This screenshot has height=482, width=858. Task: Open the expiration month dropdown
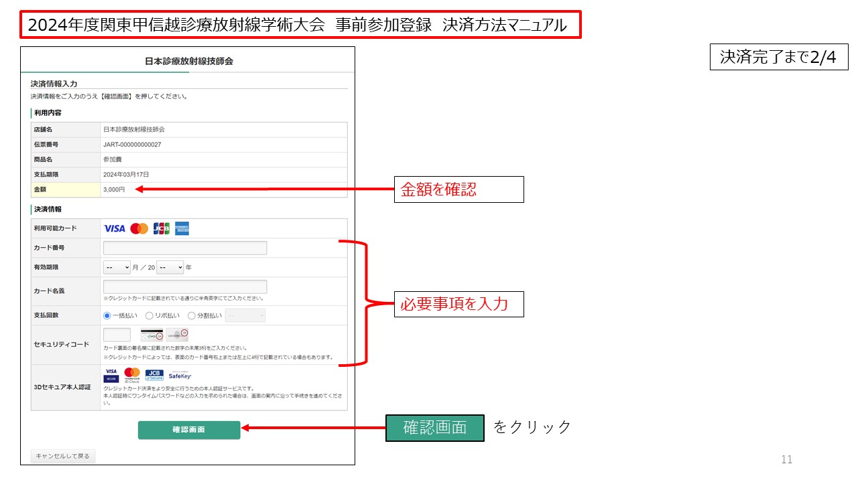(x=117, y=268)
